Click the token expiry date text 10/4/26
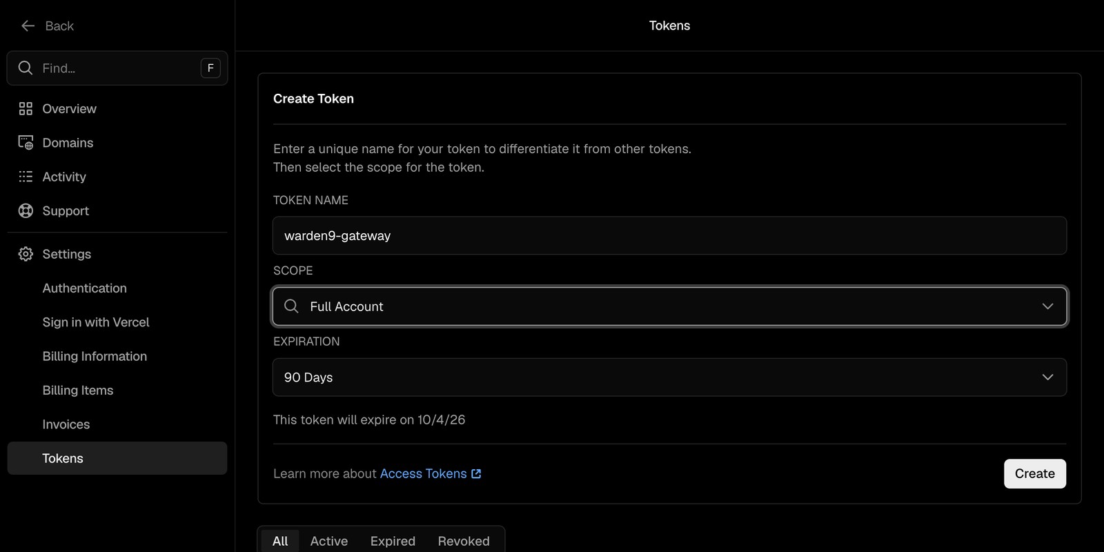Image resolution: width=1104 pixels, height=552 pixels. 441,420
